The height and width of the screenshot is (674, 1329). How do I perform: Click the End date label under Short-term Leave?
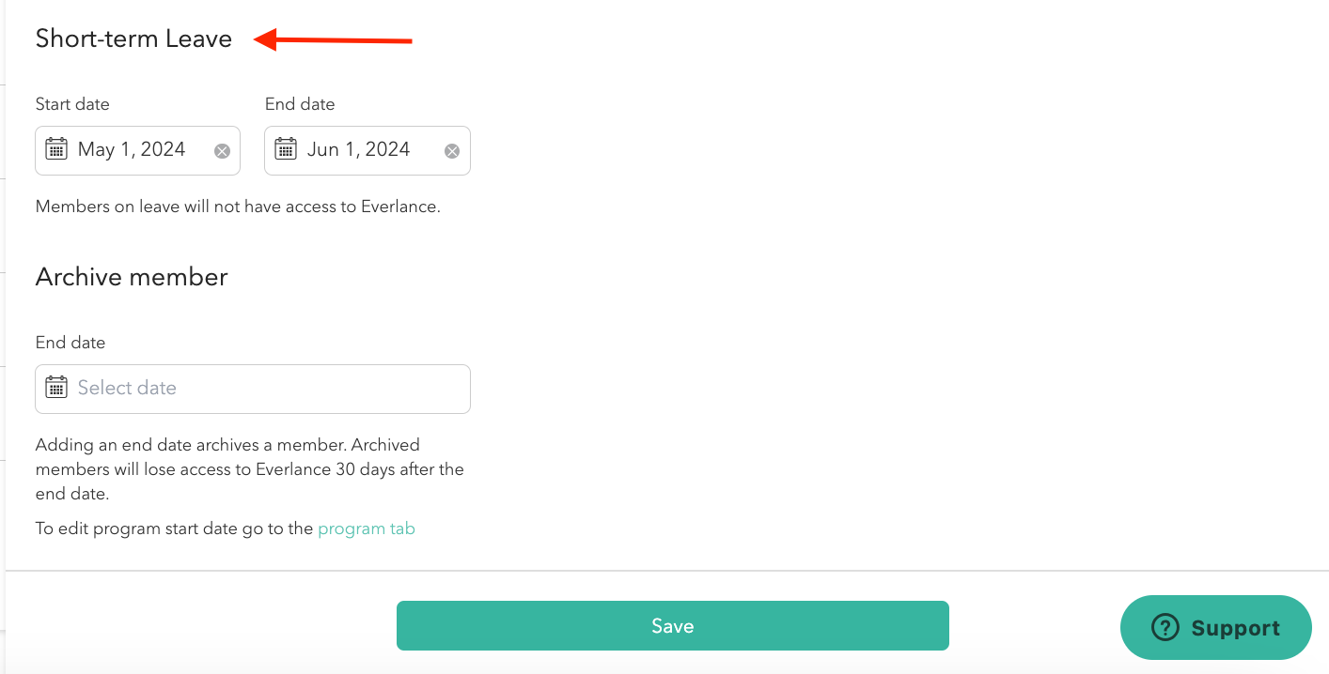300,104
